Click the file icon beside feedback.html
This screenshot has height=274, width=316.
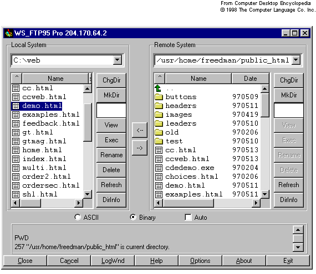tap(16, 123)
